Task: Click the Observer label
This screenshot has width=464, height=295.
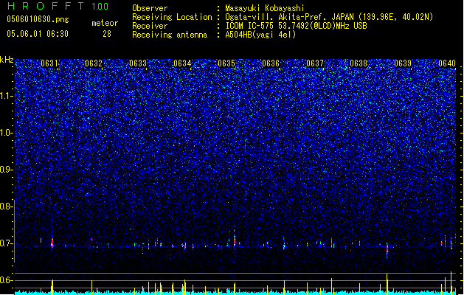Action: pyautogui.click(x=150, y=8)
